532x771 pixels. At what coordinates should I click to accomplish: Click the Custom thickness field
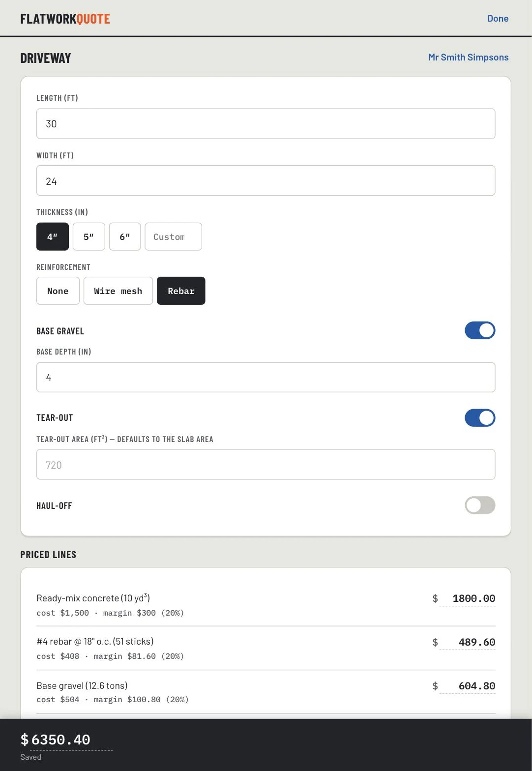(x=173, y=237)
